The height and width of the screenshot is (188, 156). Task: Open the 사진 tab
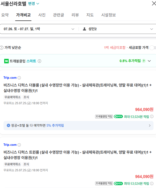(x=42, y=15)
